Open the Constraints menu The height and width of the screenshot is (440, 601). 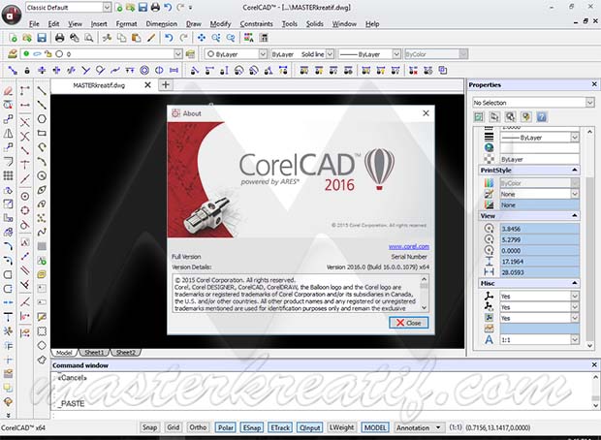click(x=256, y=22)
